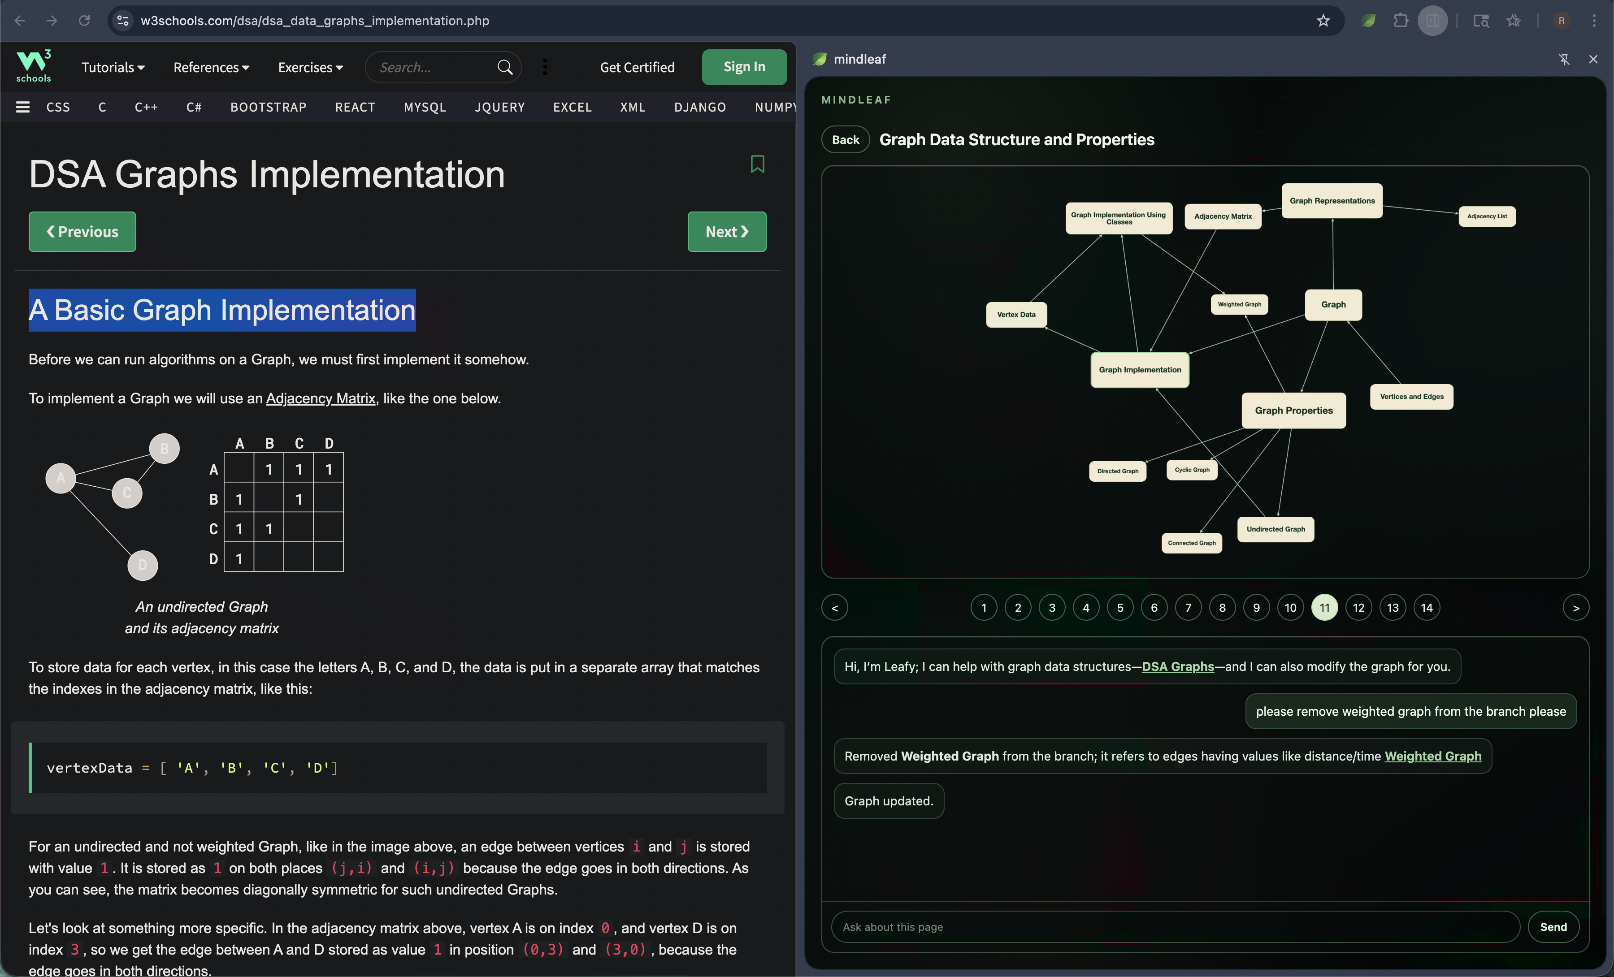Open the Adjacency Matrix link
Viewport: 1614px width, 977px height.
click(320, 398)
